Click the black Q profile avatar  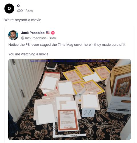tap(9, 9)
